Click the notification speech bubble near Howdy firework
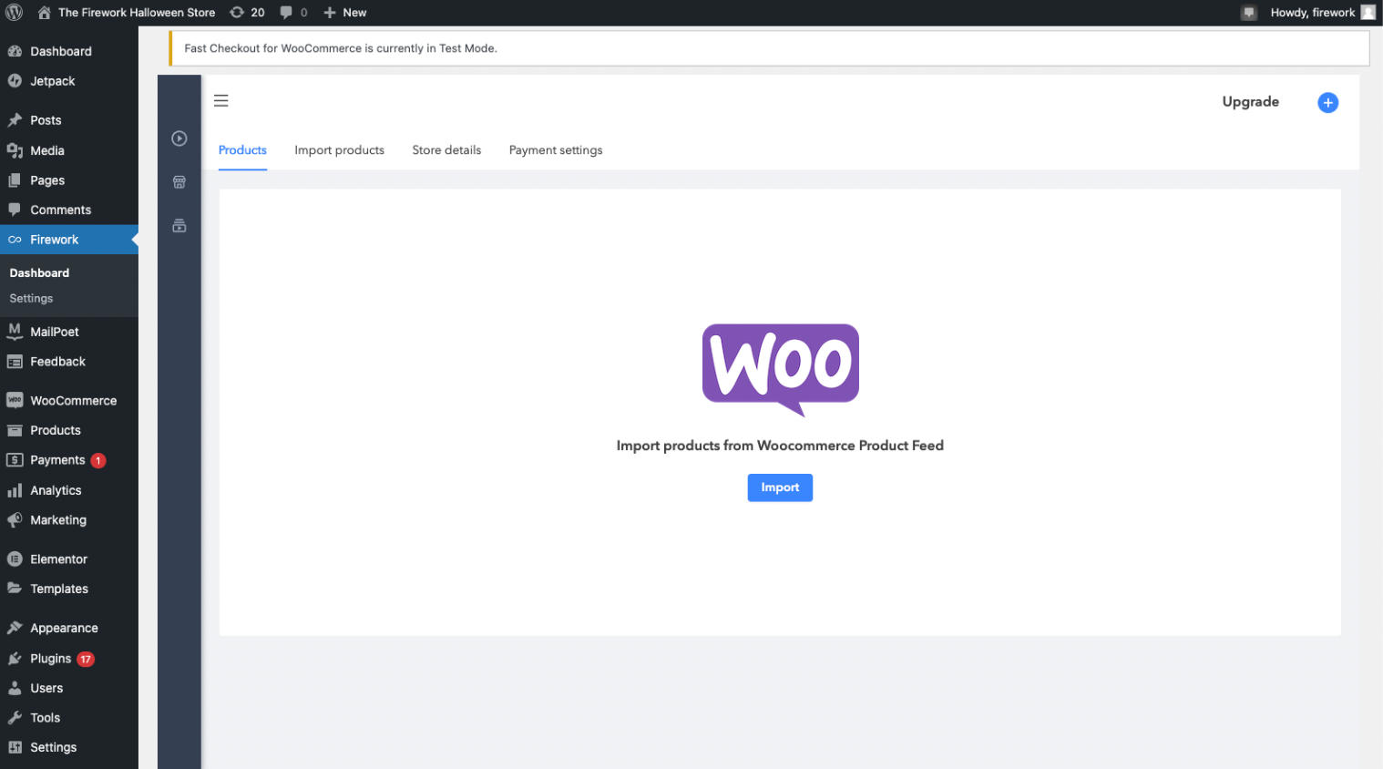The height and width of the screenshot is (769, 1383). 1249,12
